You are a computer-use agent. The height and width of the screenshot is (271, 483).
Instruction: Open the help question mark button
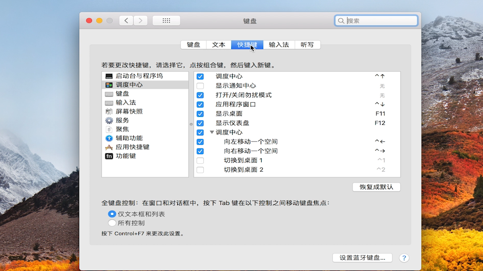click(403, 258)
